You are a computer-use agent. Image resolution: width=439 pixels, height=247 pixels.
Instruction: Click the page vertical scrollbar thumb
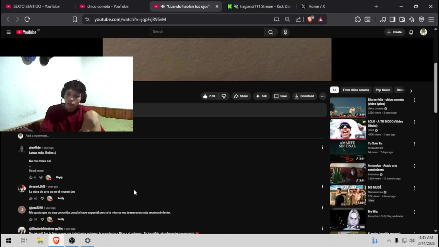pos(436,88)
